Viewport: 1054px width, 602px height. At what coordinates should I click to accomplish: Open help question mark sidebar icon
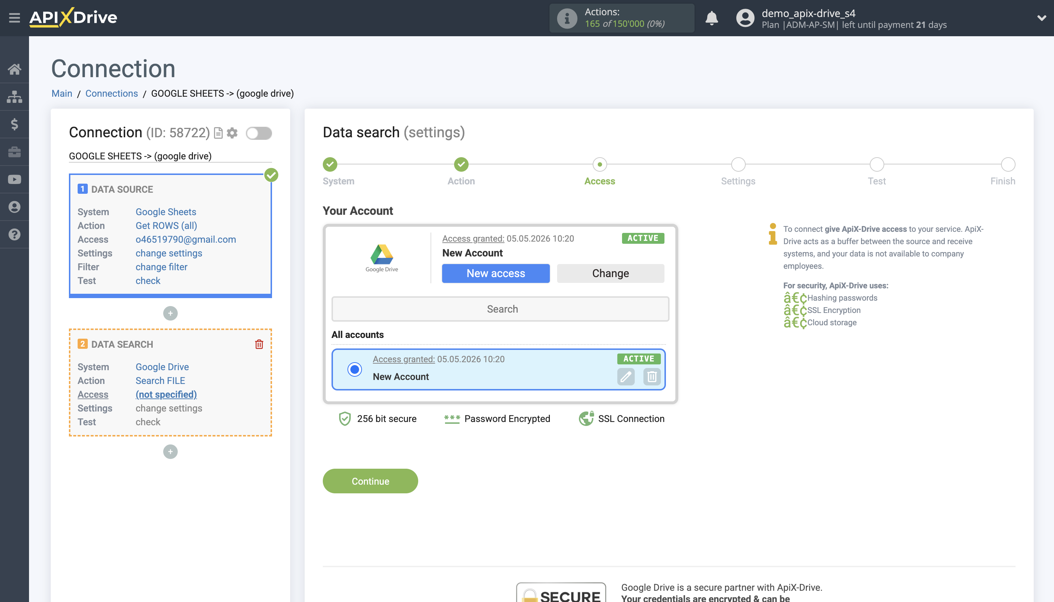click(15, 234)
